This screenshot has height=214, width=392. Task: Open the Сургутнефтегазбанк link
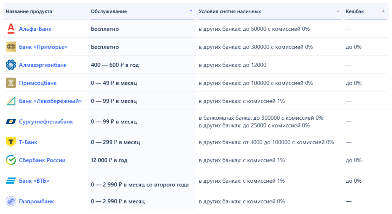[x=46, y=122]
